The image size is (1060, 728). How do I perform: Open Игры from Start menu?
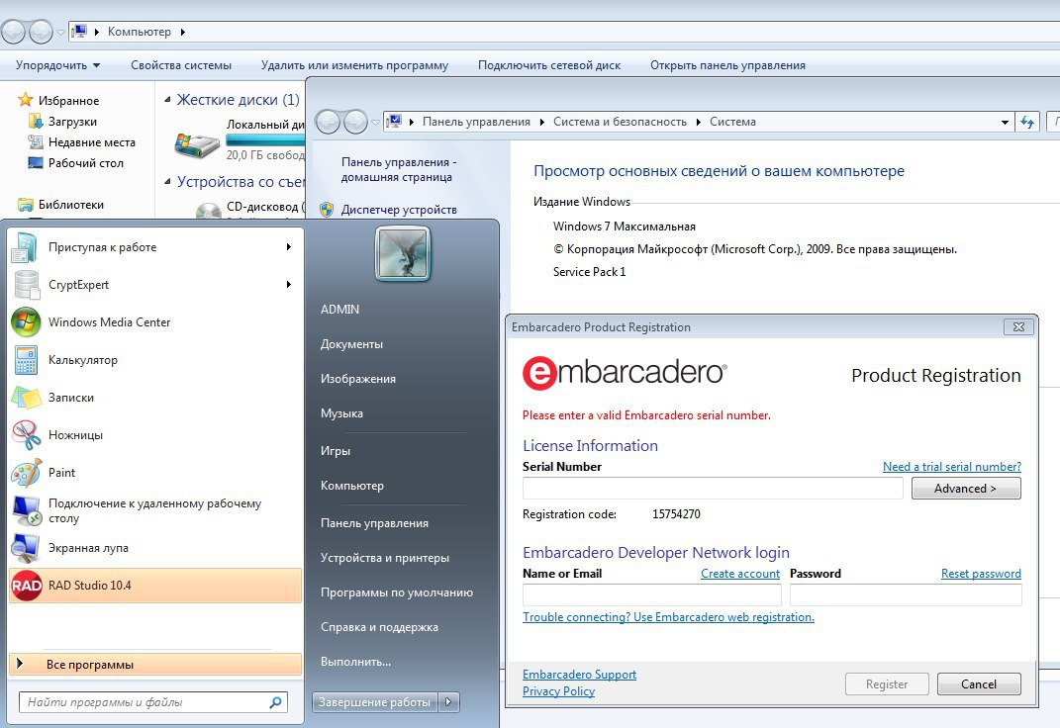[336, 451]
